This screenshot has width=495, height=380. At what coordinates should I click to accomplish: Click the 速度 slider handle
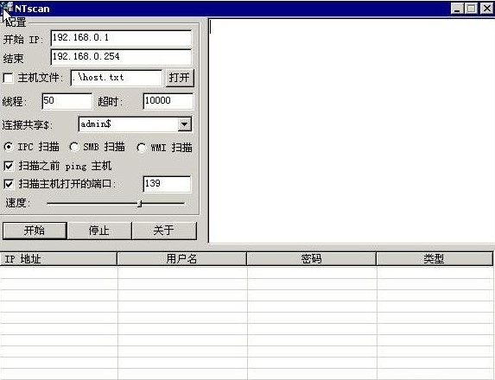[140, 204]
